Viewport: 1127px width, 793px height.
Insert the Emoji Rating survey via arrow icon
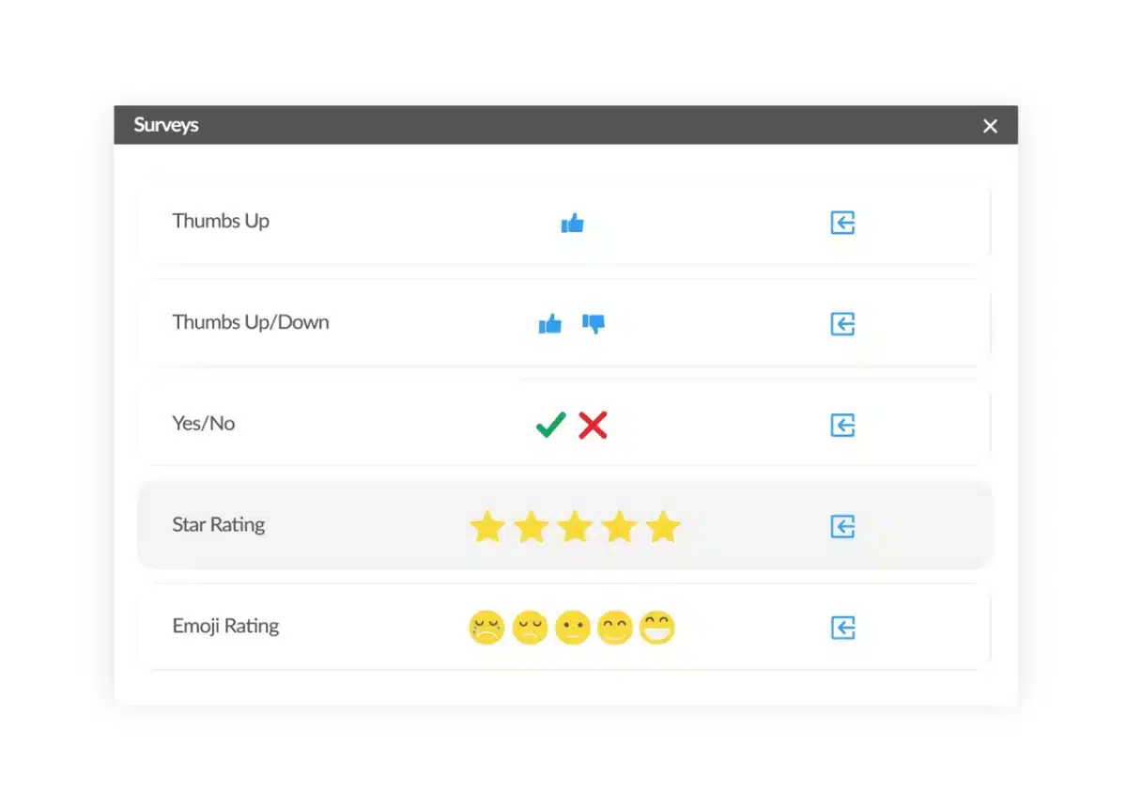click(x=842, y=628)
